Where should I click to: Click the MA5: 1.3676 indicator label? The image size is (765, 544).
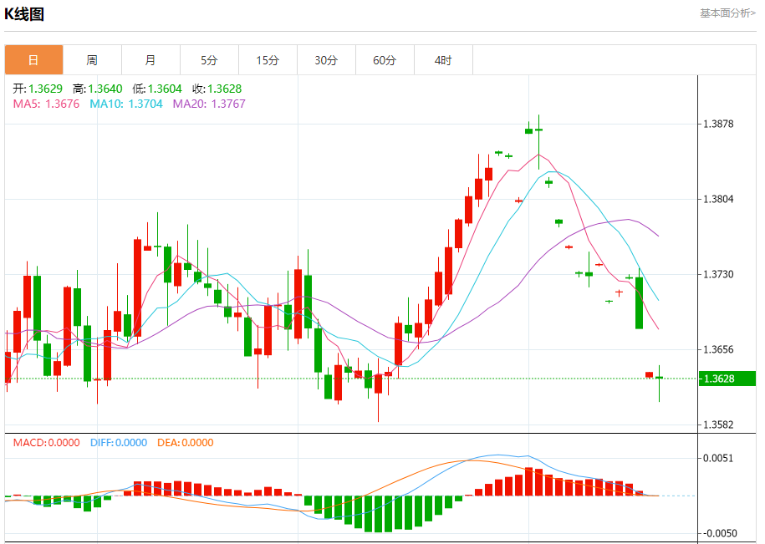coord(46,104)
